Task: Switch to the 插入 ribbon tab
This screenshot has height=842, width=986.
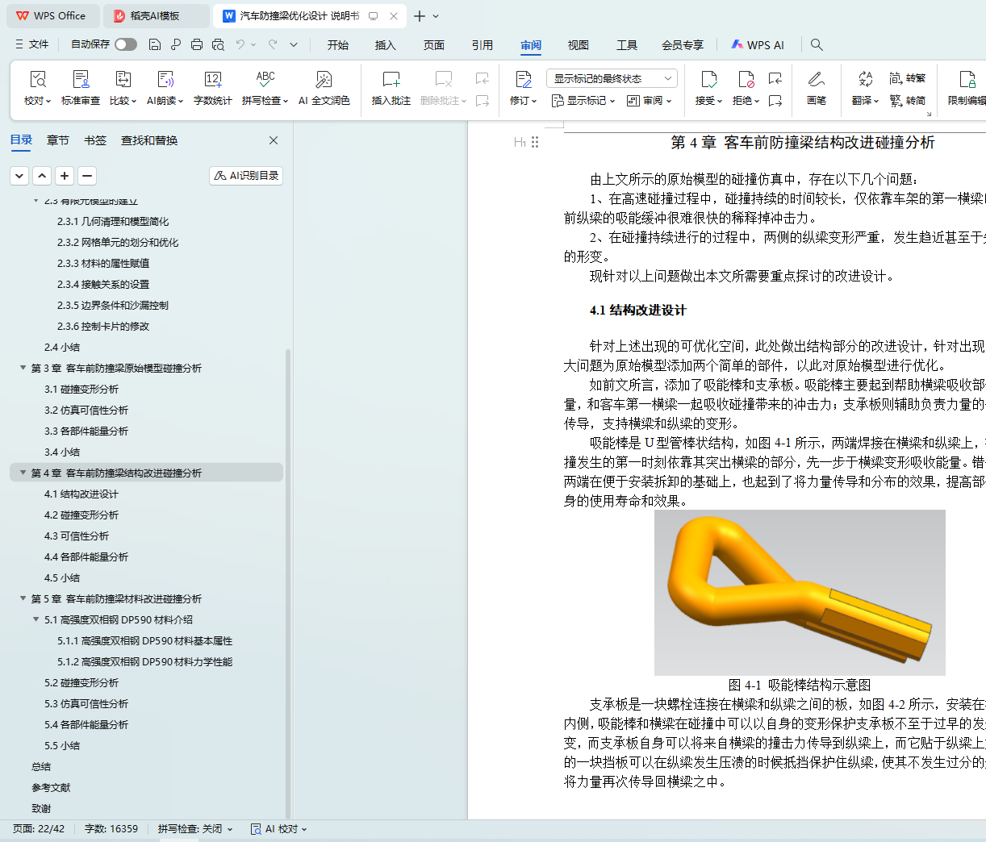Action: coord(385,45)
